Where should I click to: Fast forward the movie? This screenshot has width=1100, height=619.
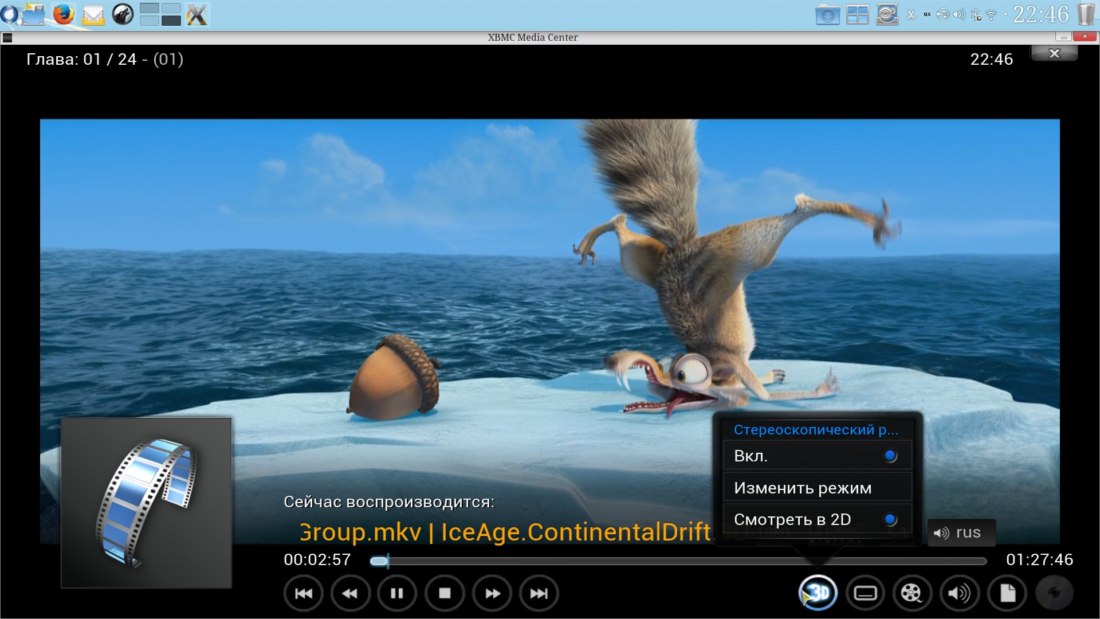tap(492, 593)
